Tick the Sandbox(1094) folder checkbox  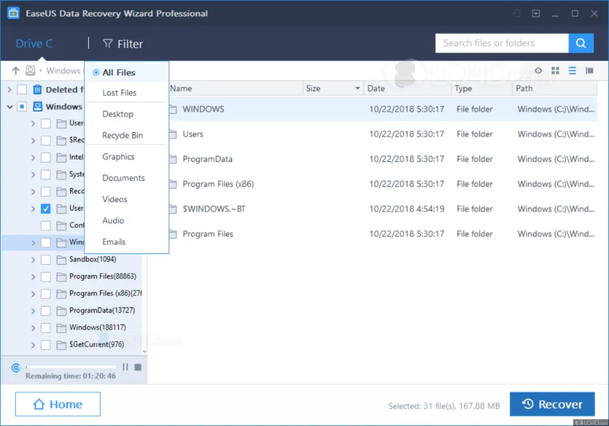45,260
